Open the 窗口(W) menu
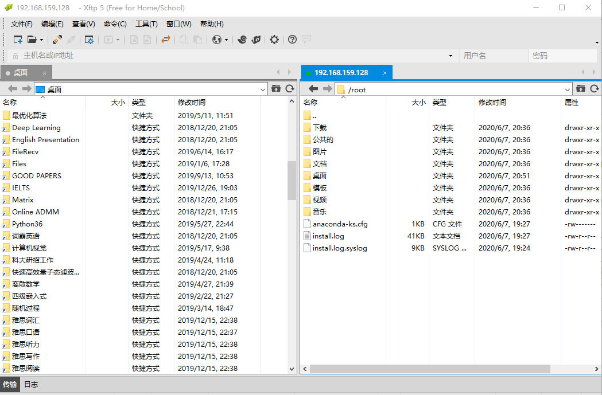602x395 pixels. click(179, 24)
